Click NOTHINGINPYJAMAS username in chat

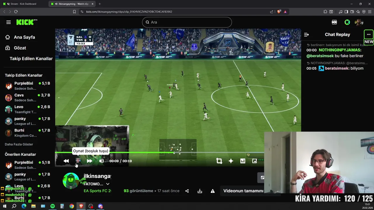340,50
